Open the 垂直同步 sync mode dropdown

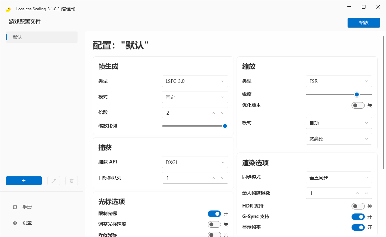(338, 178)
